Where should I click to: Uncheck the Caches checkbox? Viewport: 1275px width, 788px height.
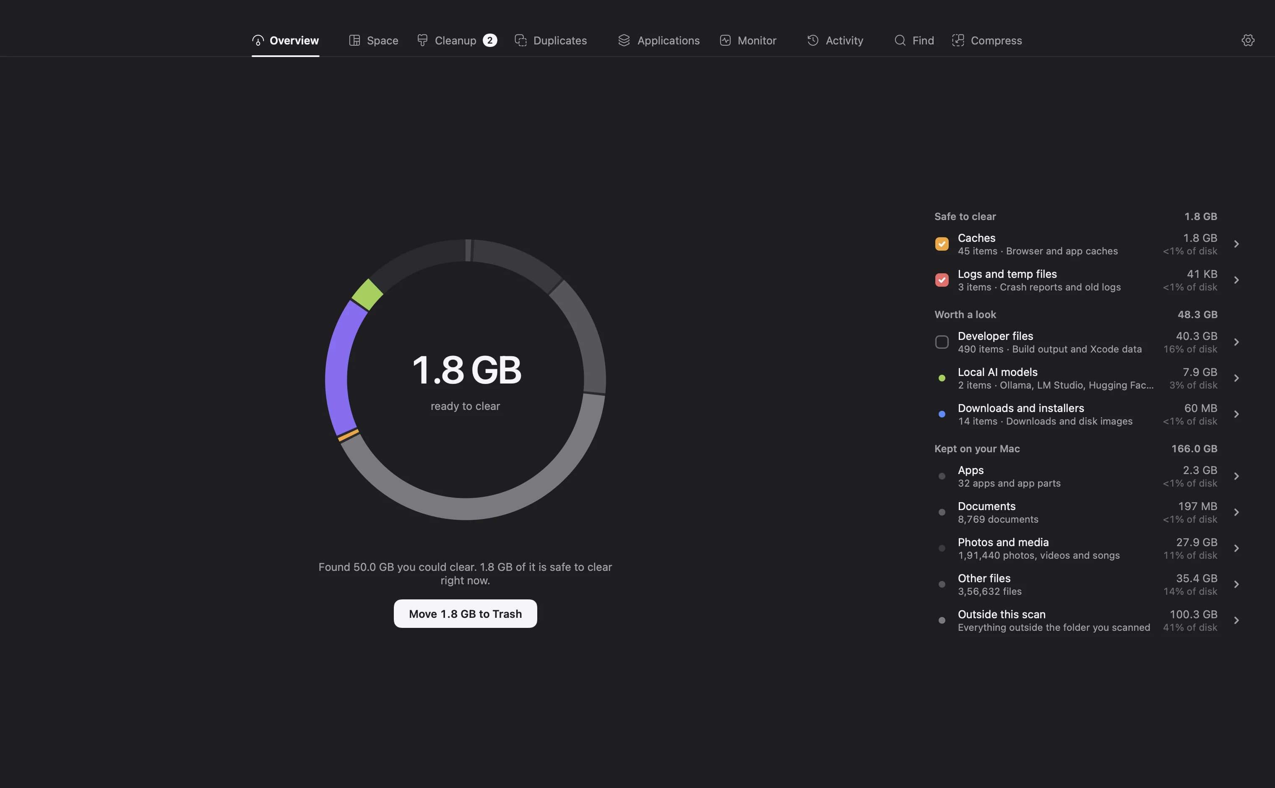(x=942, y=244)
